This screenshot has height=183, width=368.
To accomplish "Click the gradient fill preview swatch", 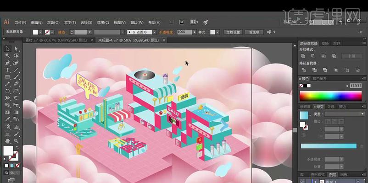I will coord(304,115).
